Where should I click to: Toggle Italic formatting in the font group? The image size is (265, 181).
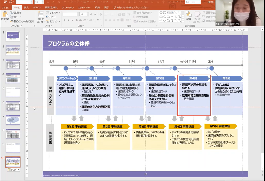pyautogui.click(x=68, y=20)
